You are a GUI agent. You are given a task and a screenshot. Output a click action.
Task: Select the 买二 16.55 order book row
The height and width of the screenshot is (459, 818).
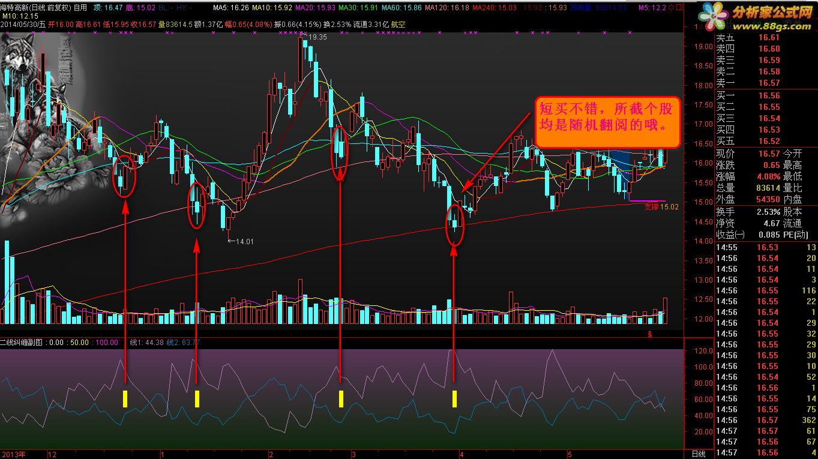tap(766, 107)
